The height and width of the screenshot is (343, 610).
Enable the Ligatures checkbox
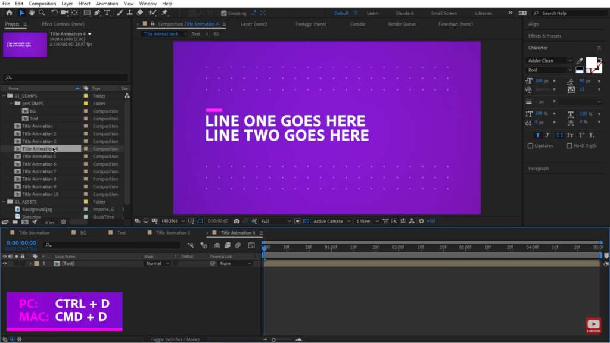click(530, 146)
